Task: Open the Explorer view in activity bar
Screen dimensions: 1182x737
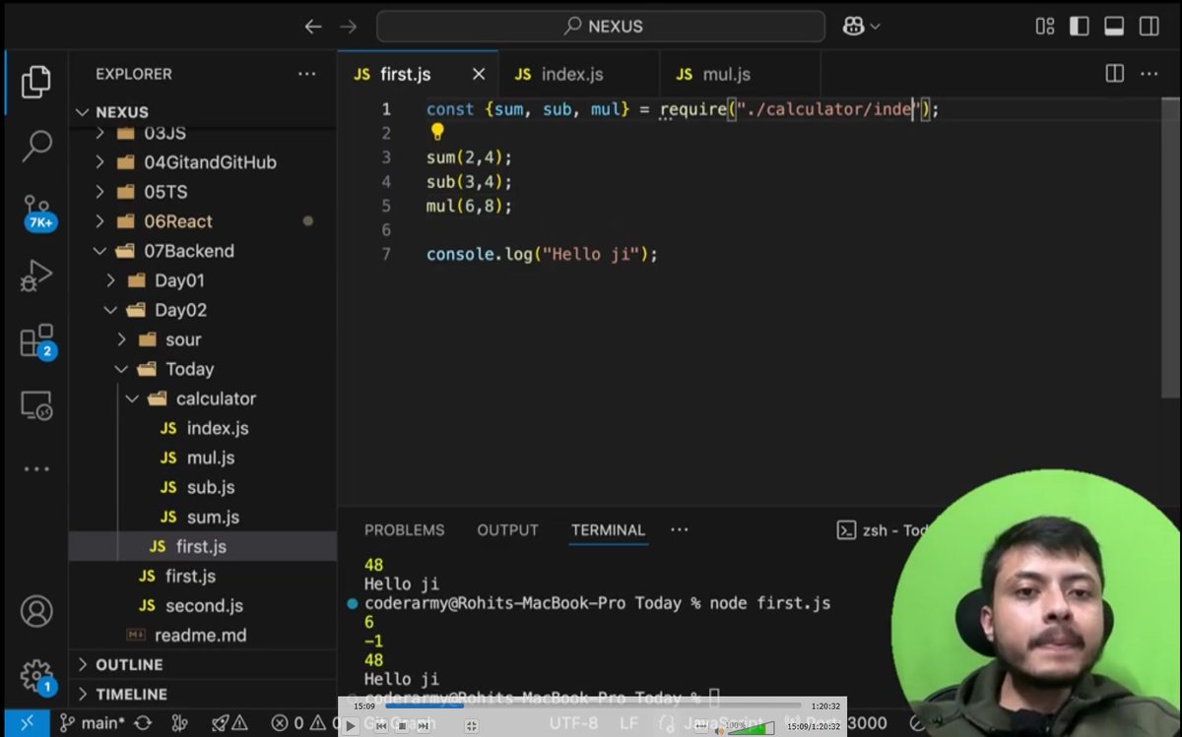Action: click(35, 82)
